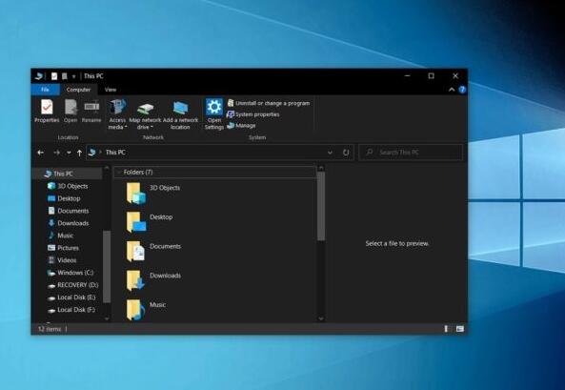Image resolution: width=565 pixels, height=390 pixels.
Task: Select the Downloads folder in the main pane
Action: (x=153, y=280)
